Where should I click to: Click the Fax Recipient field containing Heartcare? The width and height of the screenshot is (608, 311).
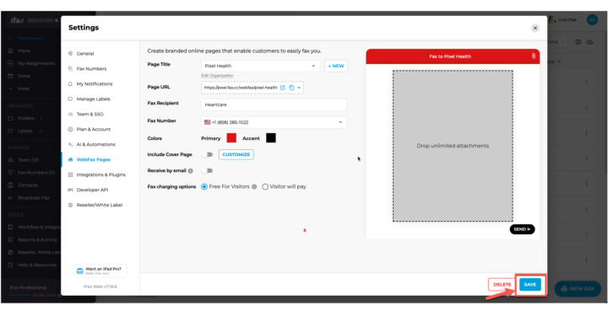pos(274,105)
